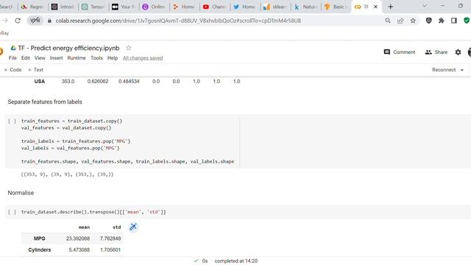The height and width of the screenshot is (265, 471).
Task: Open the Comment button
Action: (400, 52)
